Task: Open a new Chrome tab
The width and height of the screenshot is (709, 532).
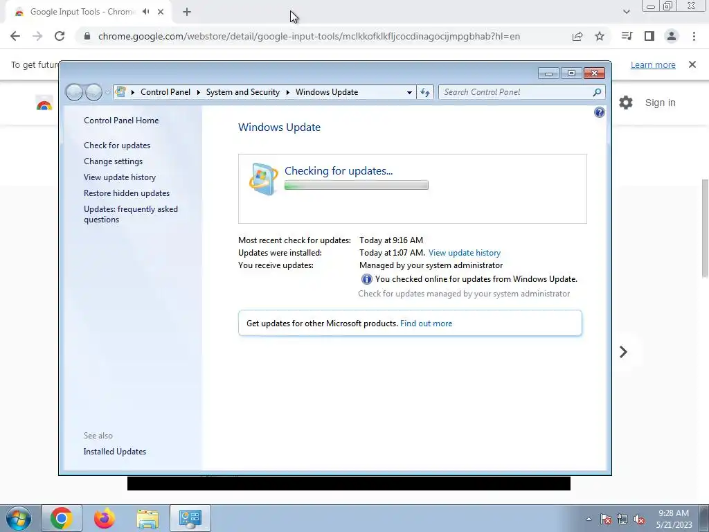Action: [187, 12]
